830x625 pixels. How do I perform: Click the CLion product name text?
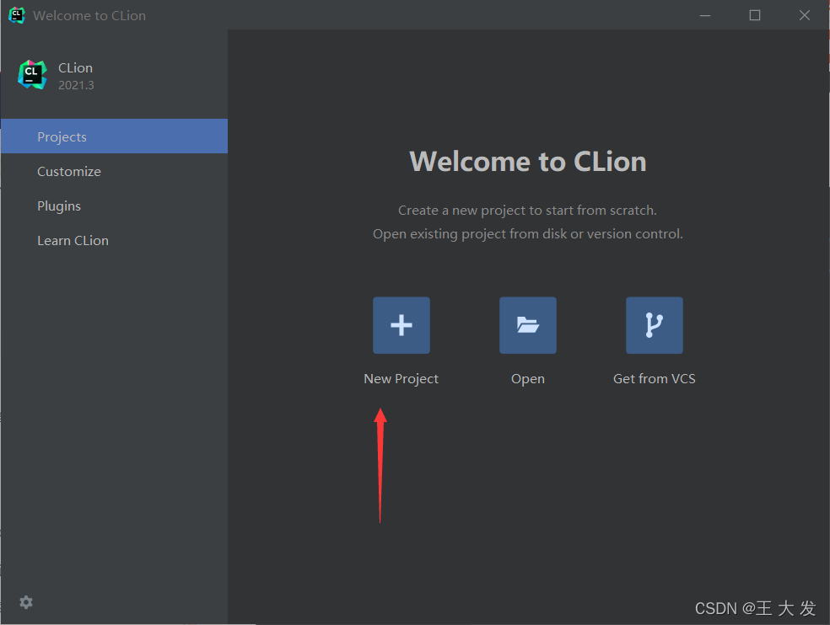75,68
